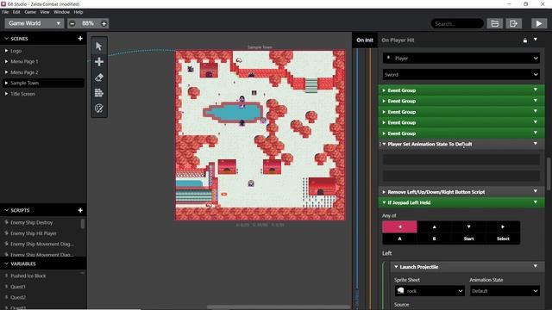Image resolution: width=552 pixels, height=310 pixels.
Task: Toggle joypad Start button
Action: pyautogui.click(x=468, y=239)
